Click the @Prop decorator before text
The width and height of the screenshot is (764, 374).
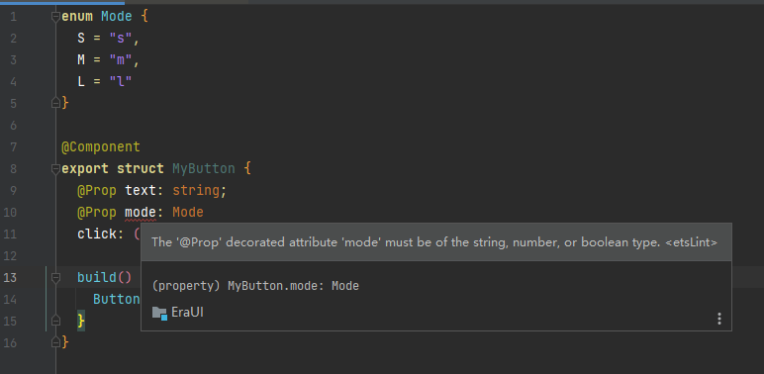96,190
